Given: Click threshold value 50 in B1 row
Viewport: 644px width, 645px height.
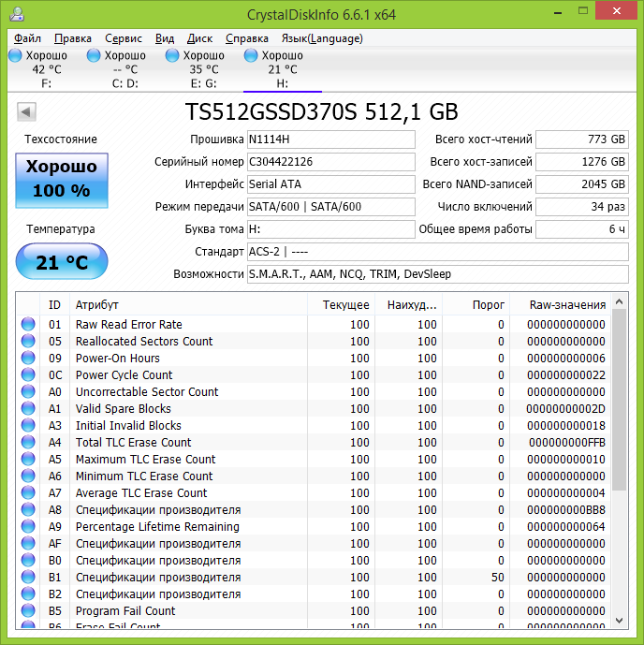Looking at the screenshot, I should coord(498,578).
